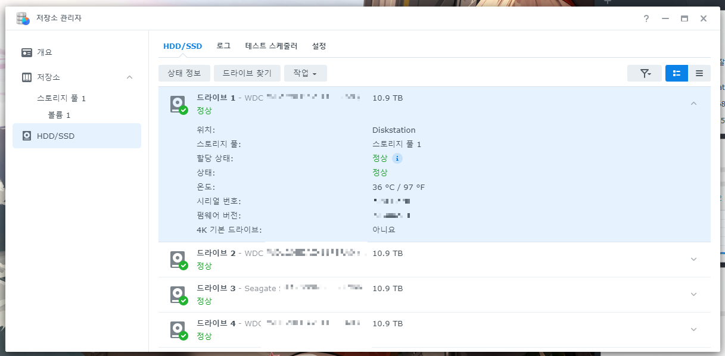Screen dimensions: 725x356
Task: Switch to the compact list view
Action: [x=699, y=73]
